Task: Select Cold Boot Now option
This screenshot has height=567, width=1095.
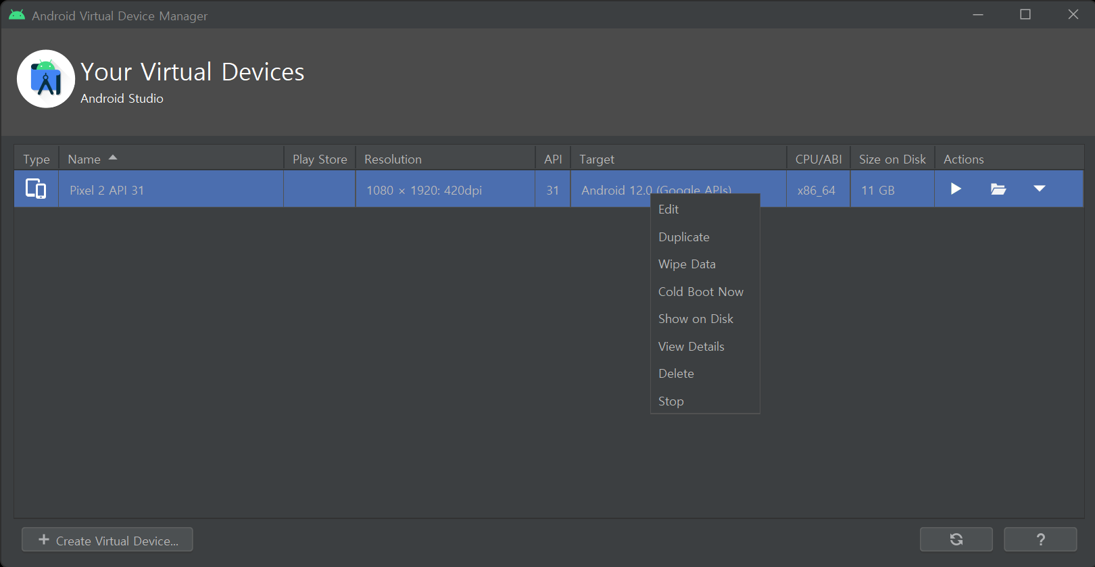Action: click(705, 292)
